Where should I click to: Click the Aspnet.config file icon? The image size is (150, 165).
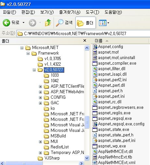95,47
